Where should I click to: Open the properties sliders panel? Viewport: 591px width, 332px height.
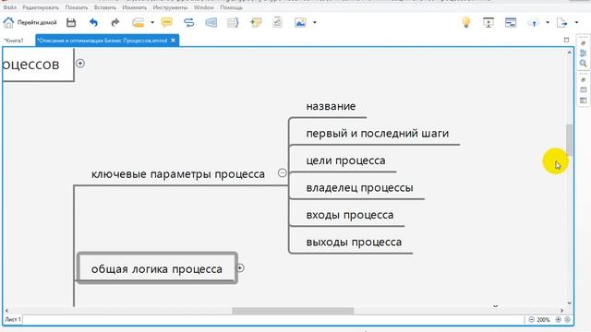click(583, 53)
